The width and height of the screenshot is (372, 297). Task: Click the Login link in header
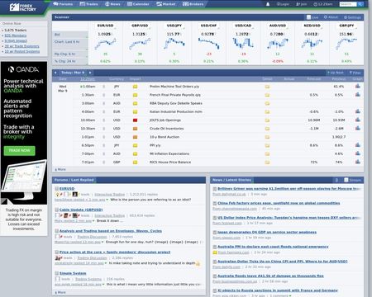[x=283, y=4]
